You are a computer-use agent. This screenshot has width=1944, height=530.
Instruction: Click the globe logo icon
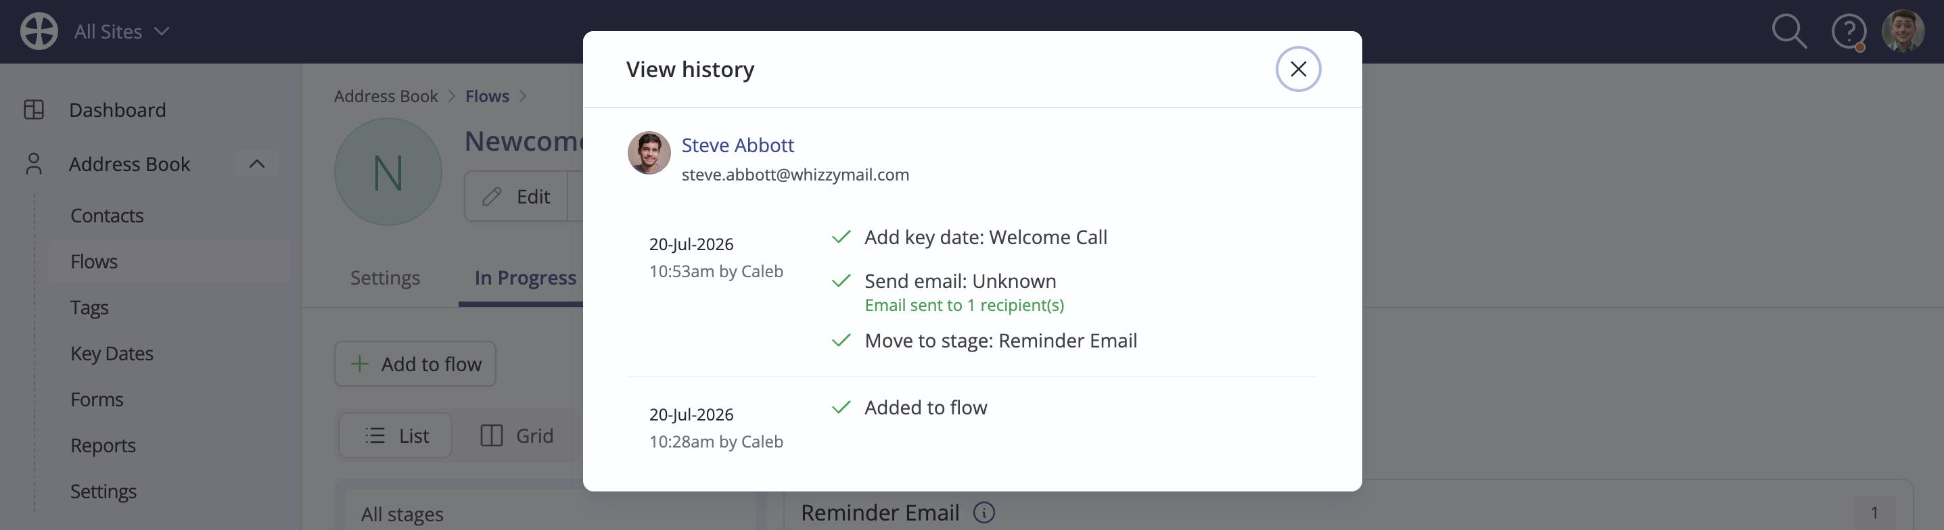coord(39,32)
